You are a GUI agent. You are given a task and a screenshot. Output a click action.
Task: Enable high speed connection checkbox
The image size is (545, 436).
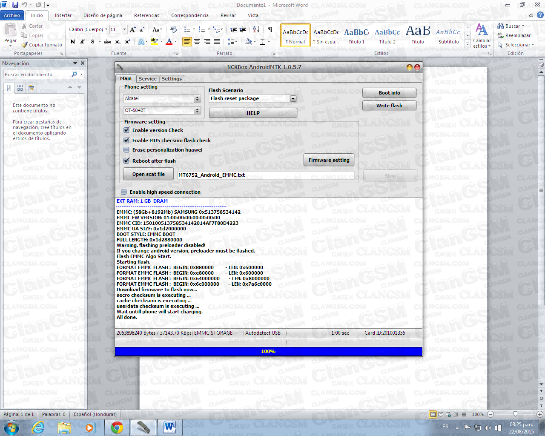124,192
